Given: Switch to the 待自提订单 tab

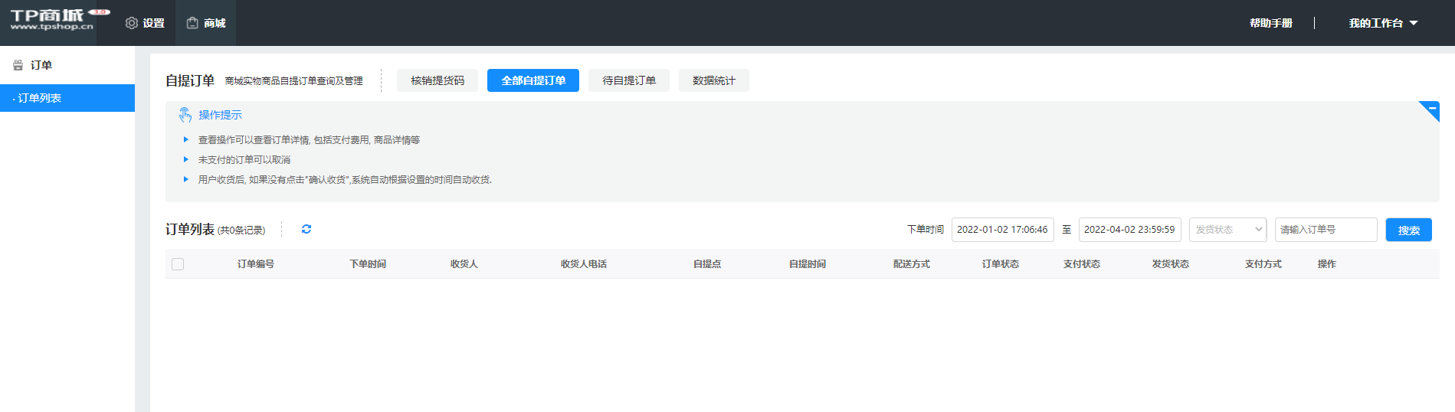Looking at the screenshot, I should tap(628, 80).
